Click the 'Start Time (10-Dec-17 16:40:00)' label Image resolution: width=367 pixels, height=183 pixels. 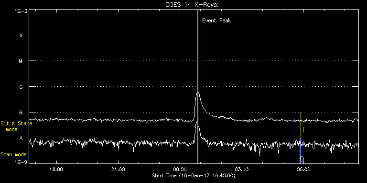[194, 175]
